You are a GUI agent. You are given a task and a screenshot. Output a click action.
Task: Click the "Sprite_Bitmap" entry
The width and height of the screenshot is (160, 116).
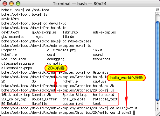75,95
